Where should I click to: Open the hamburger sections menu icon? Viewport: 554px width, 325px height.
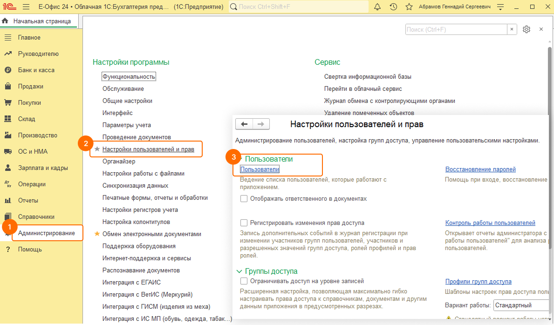click(x=26, y=7)
